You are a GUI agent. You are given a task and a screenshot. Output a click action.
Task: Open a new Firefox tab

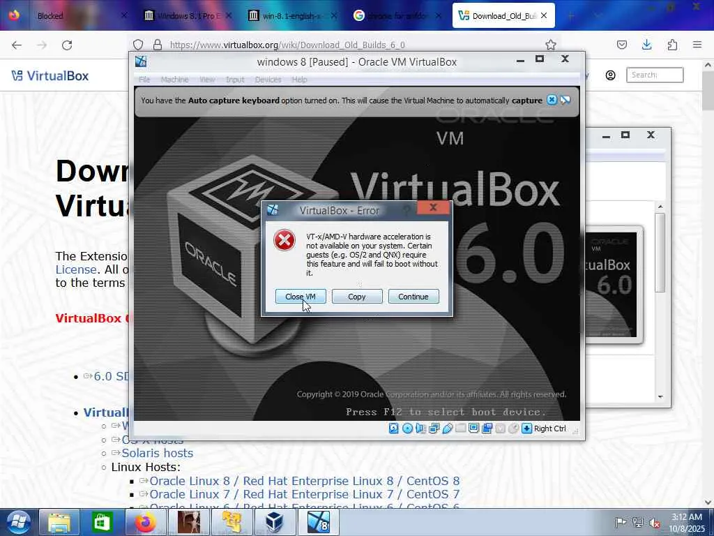(x=571, y=16)
